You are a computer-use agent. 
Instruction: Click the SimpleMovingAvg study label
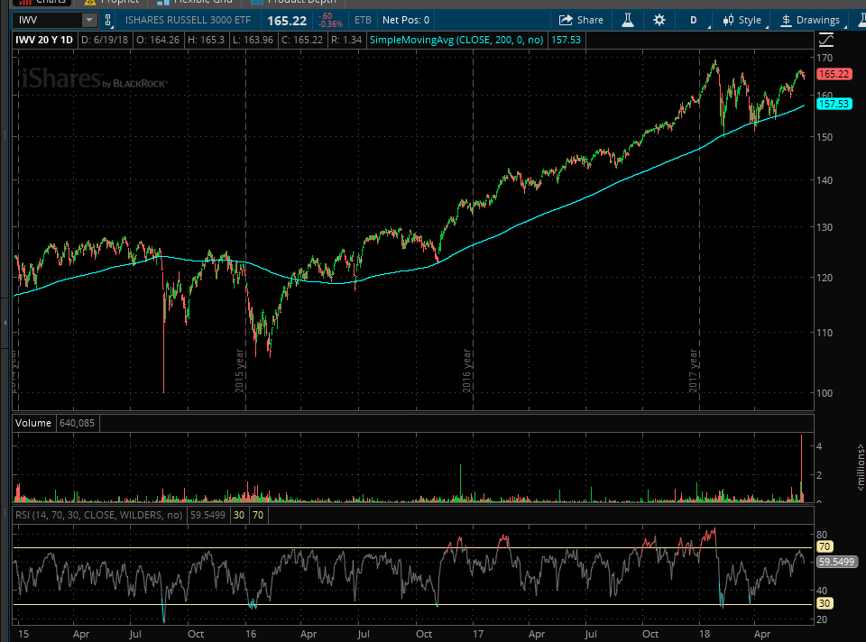point(456,40)
